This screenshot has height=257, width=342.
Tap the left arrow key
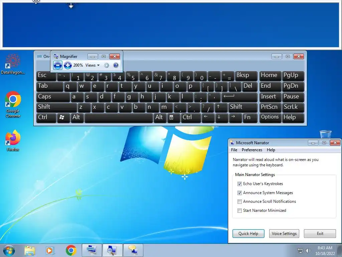(208, 118)
